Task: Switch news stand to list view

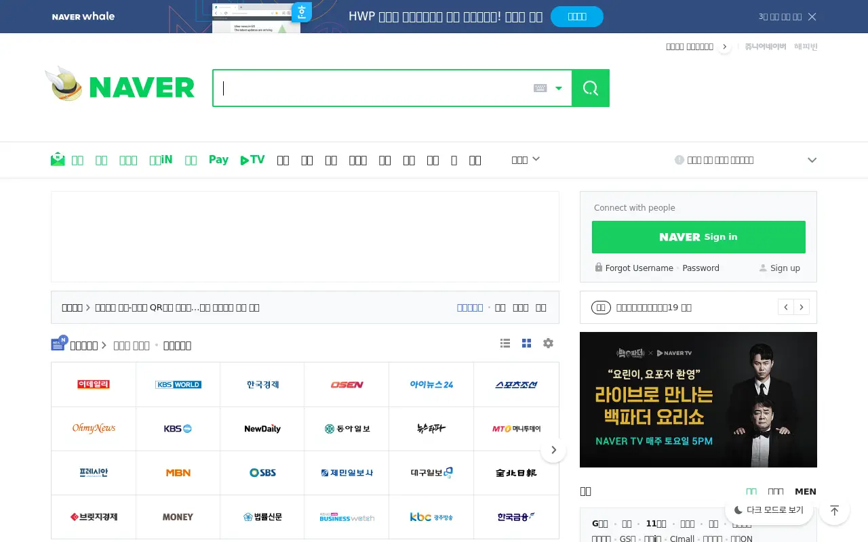Action: (x=505, y=343)
